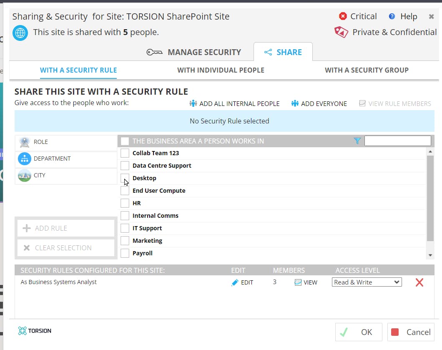This screenshot has height=350, width=442.
Task: Check the Collab Team 123 checkbox
Action: (125, 153)
